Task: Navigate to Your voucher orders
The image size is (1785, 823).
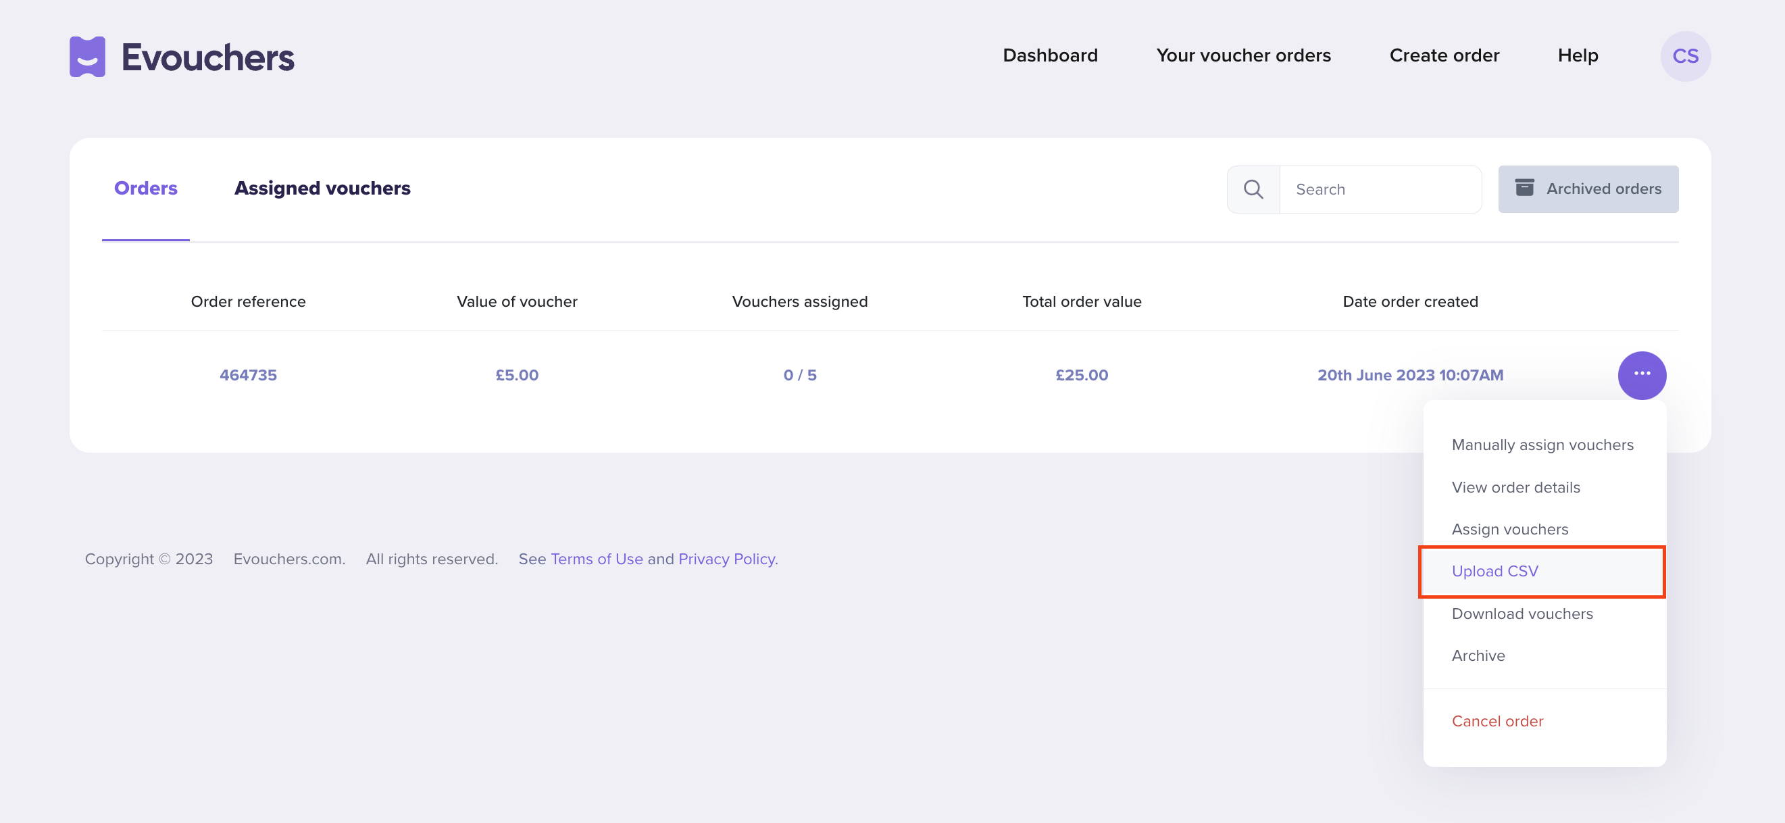Action: tap(1244, 55)
